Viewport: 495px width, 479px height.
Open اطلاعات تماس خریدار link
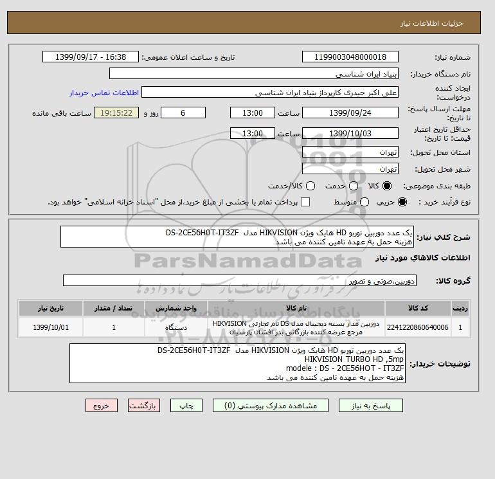coord(104,93)
